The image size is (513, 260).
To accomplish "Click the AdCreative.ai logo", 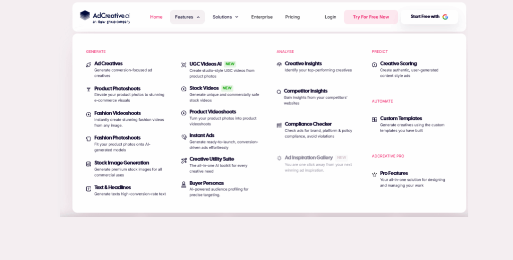I will pyautogui.click(x=105, y=17).
